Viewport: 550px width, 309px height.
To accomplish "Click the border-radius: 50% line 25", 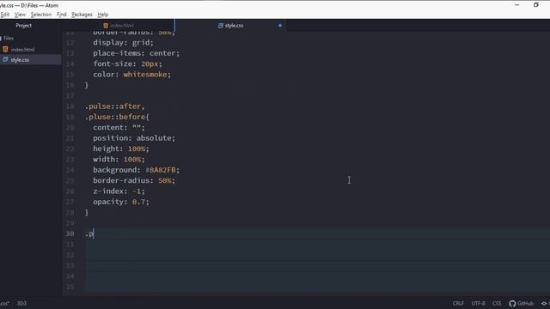I will [134, 180].
